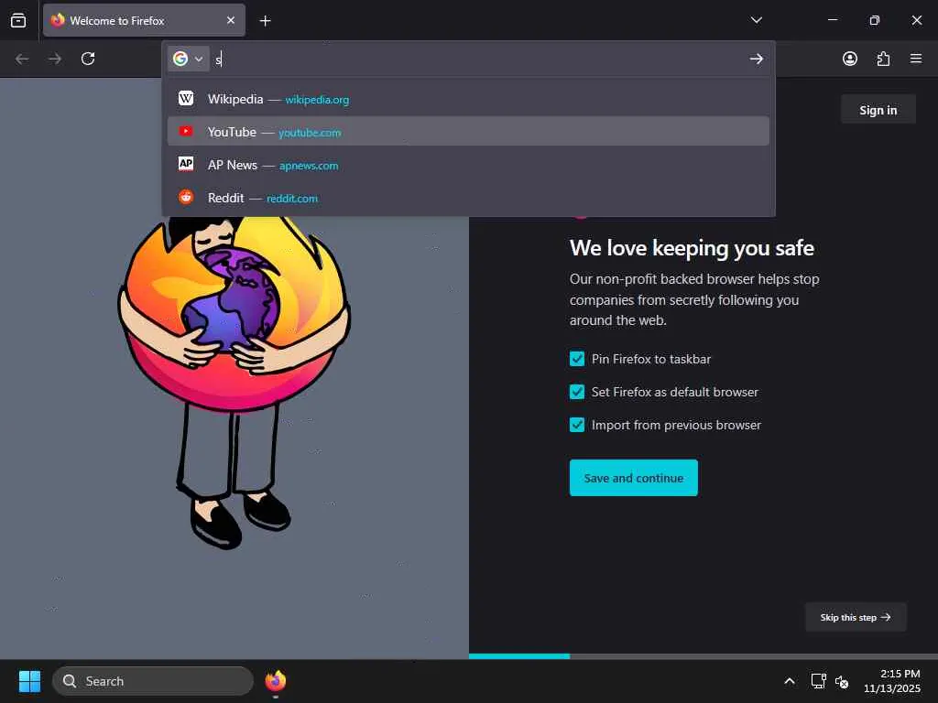The height and width of the screenshot is (703, 938).
Task: Open the Windows Start menu
Action: [x=29, y=681]
